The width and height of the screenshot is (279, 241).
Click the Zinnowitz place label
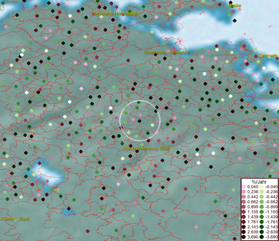(268, 55)
